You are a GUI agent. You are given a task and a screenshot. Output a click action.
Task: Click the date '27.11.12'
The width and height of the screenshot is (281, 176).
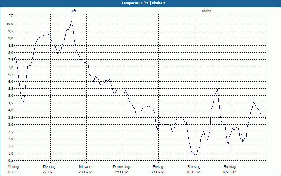coord(49,172)
